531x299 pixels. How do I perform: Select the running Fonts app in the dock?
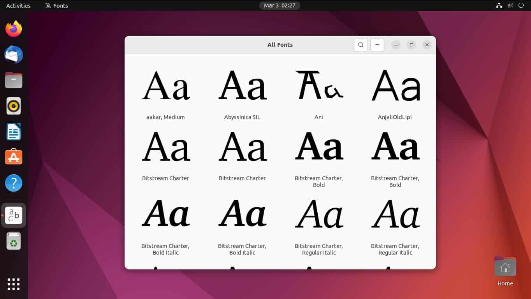[14, 215]
